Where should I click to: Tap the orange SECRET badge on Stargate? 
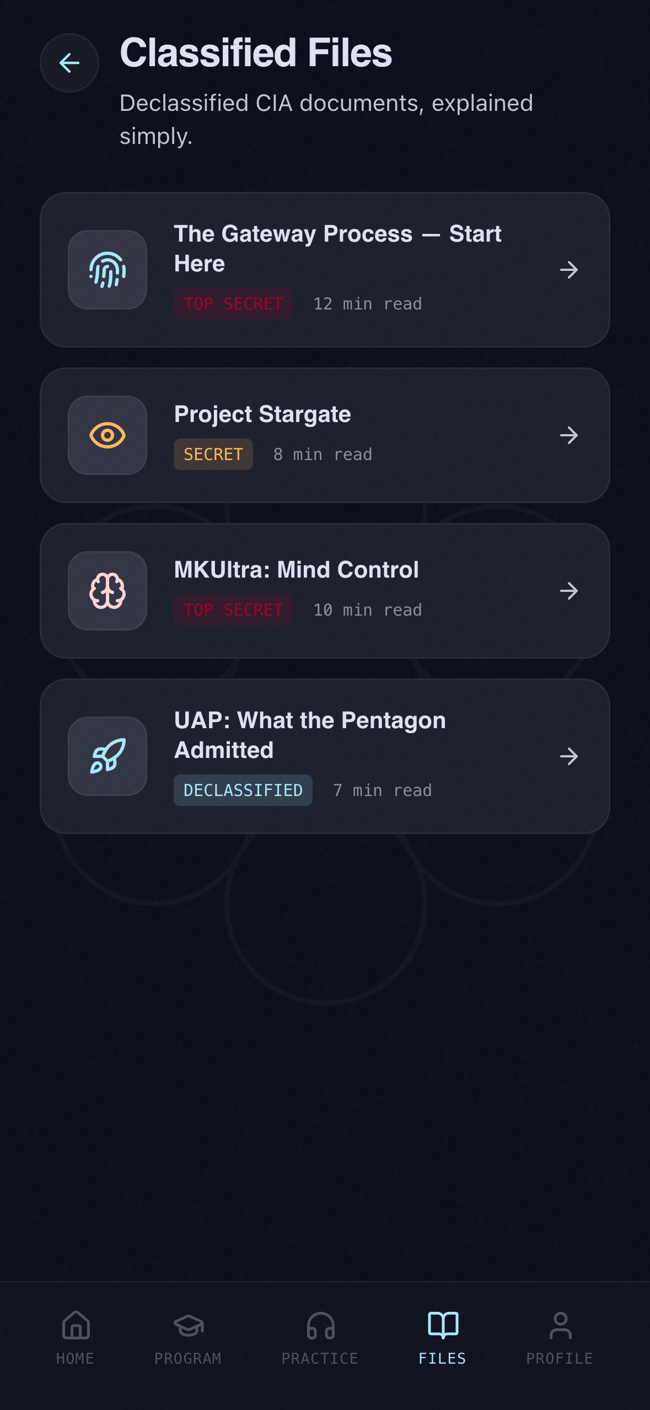(x=213, y=455)
